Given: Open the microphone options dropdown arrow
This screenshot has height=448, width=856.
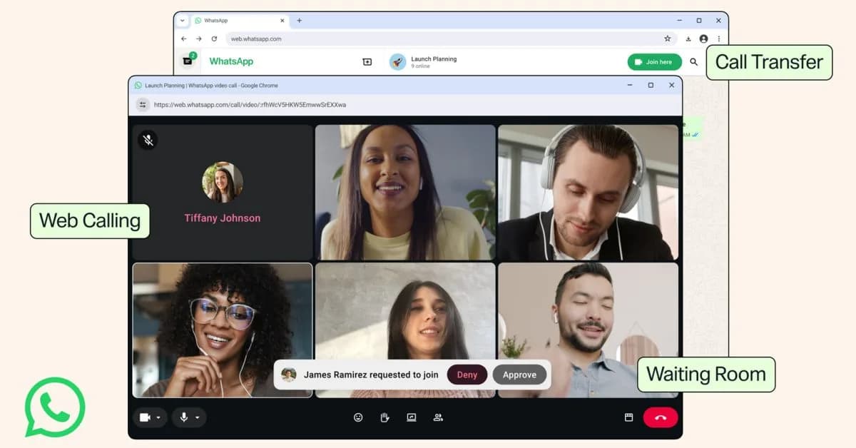Looking at the screenshot, I should (198, 417).
